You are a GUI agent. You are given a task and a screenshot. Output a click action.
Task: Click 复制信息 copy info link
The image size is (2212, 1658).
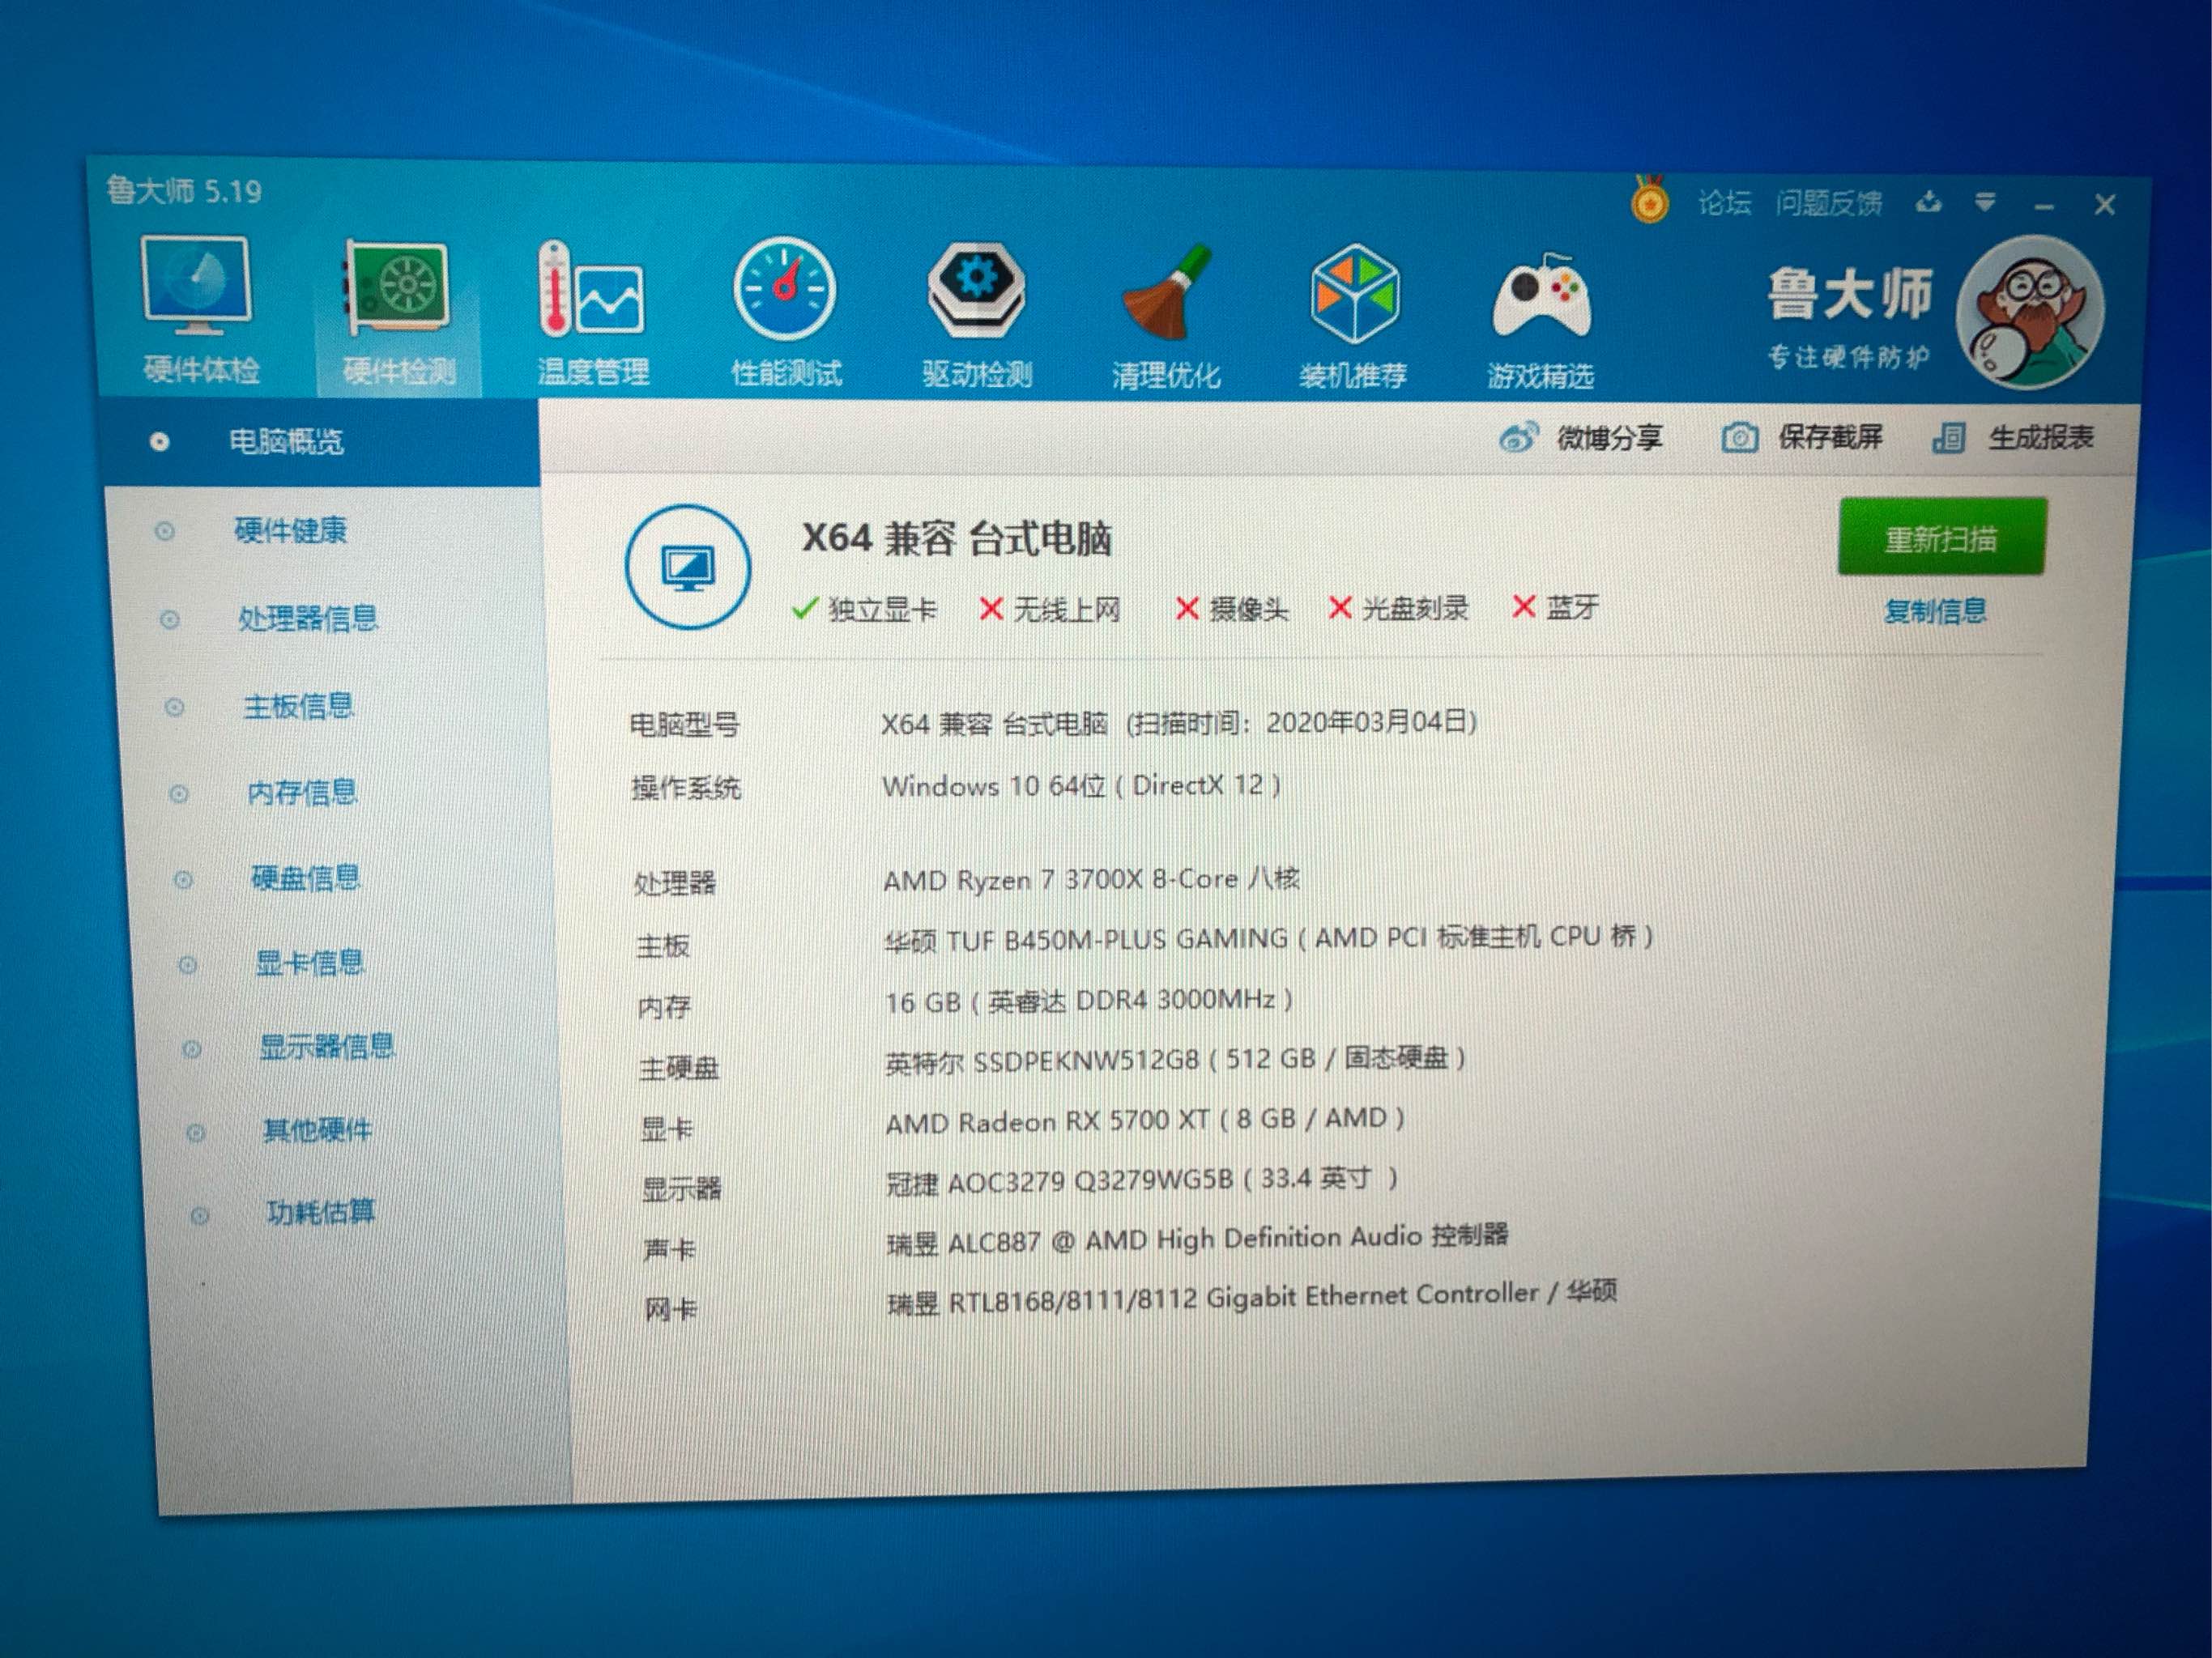click(x=1934, y=610)
